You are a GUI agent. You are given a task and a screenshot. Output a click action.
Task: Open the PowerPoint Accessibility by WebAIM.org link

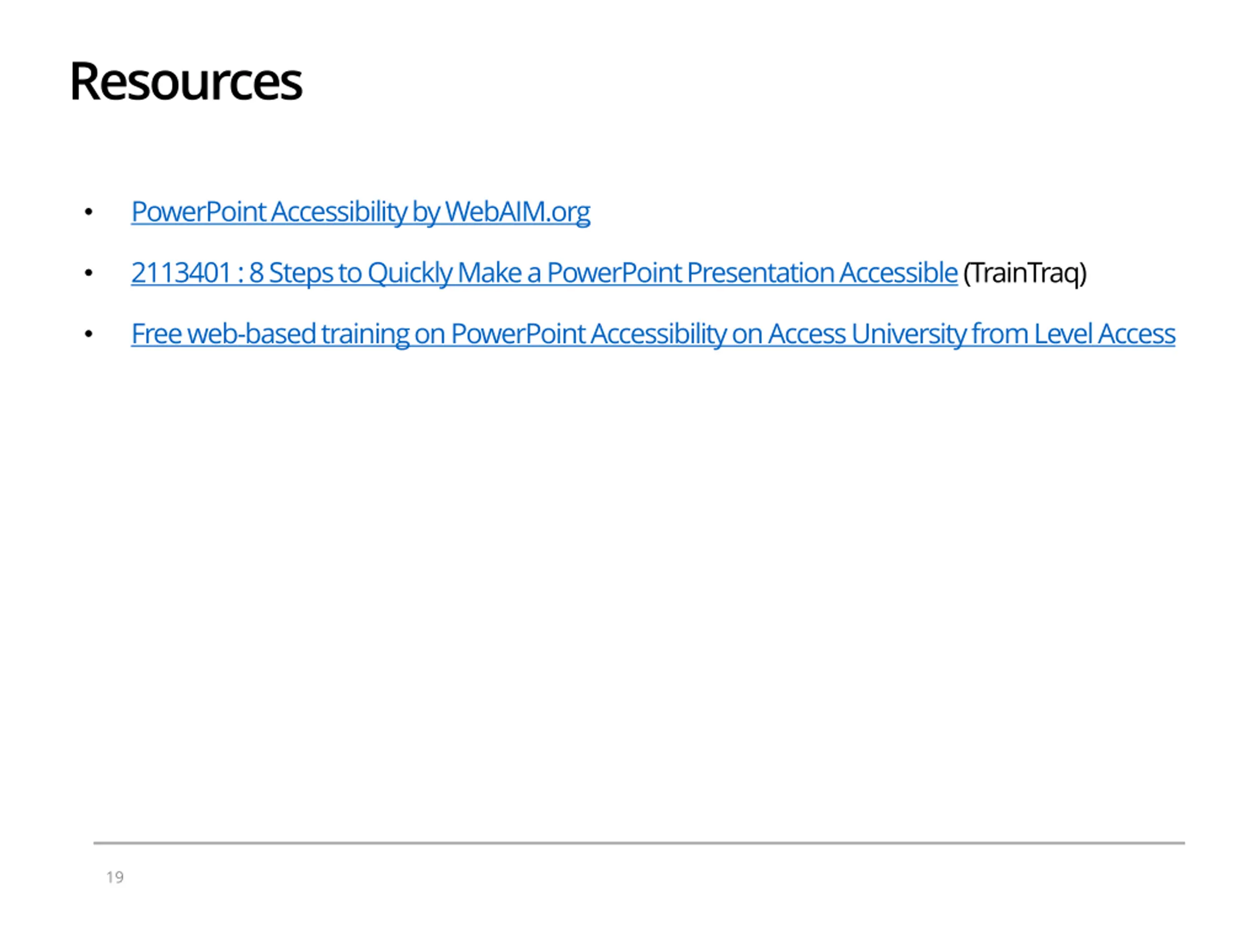click(x=361, y=212)
